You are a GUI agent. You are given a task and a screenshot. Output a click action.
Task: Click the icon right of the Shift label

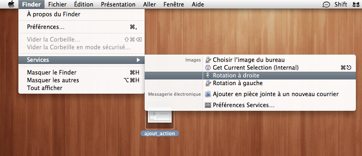[356, 4]
